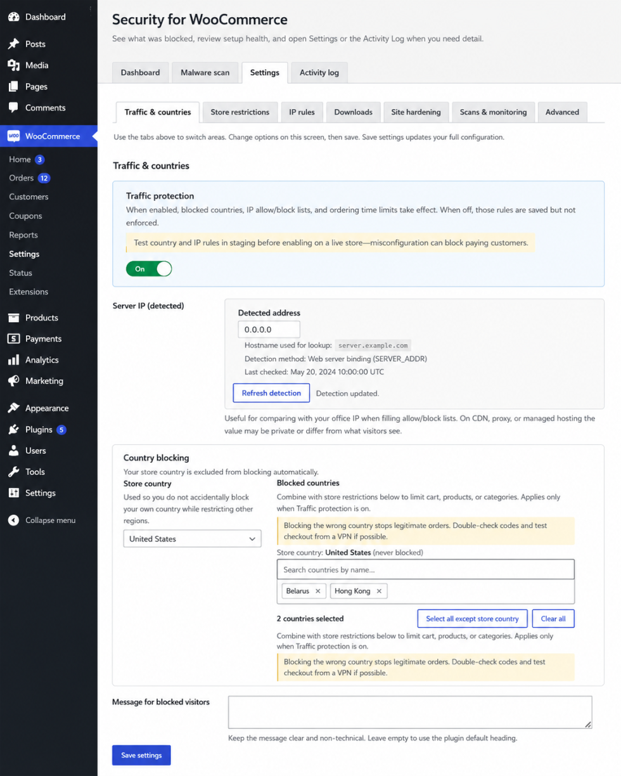Click the Message for blocked visitors textarea
This screenshot has width=621, height=776.
pos(410,712)
